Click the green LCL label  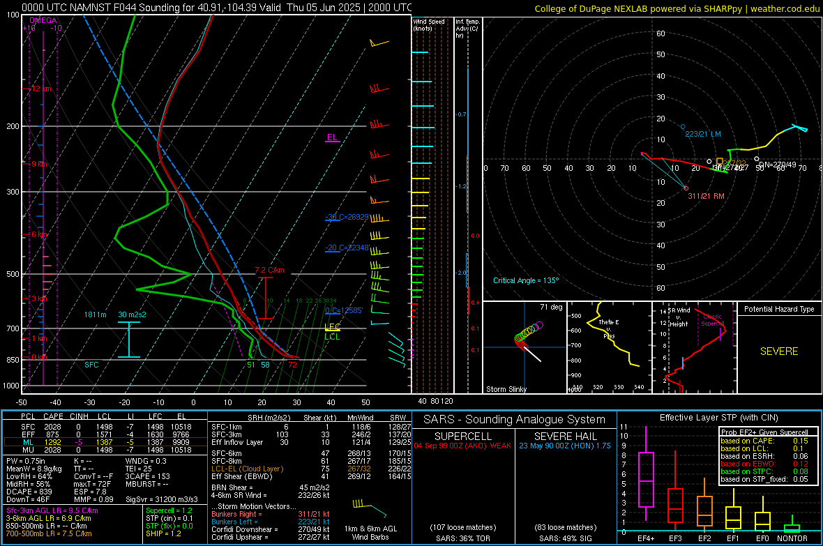[332, 337]
